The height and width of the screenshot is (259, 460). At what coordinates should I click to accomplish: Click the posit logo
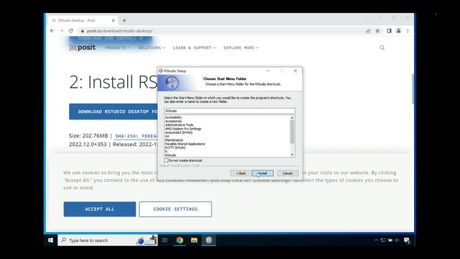(x=83, y=47)
